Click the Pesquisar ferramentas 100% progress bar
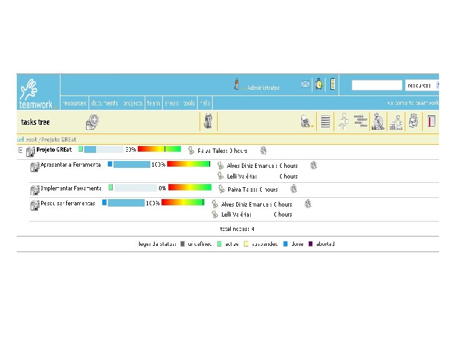This screenshot has height=337, width=449. pos(126,203)
